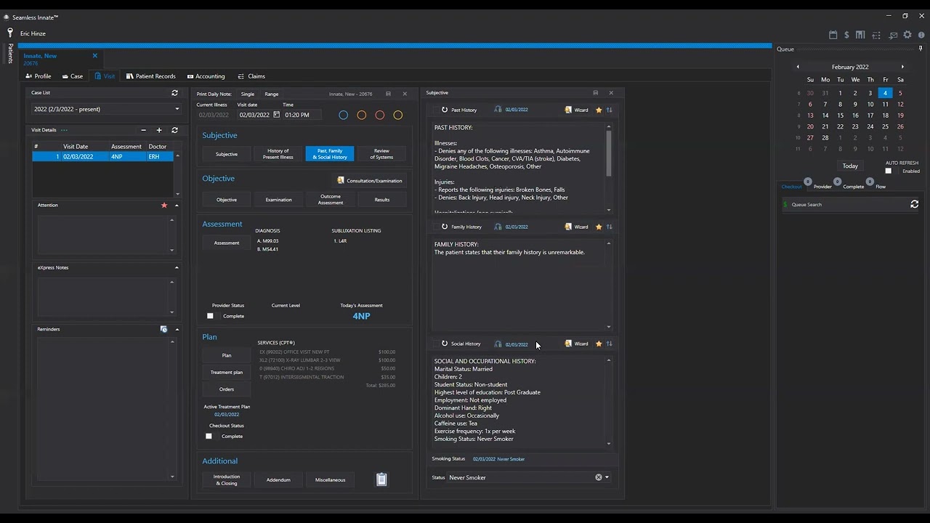Click the History of Present Illness button
Viewport: 930px width, 523px height.
coord(278,154)
